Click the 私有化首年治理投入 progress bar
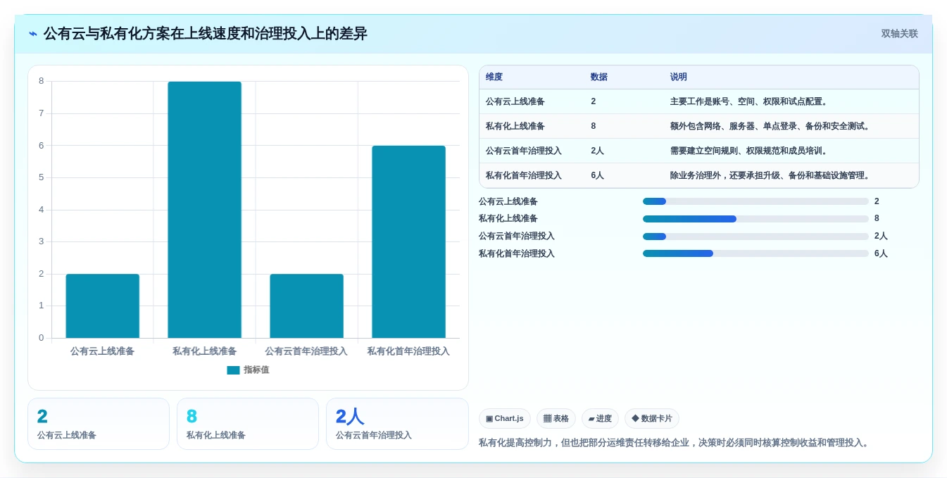 (755, 253)
